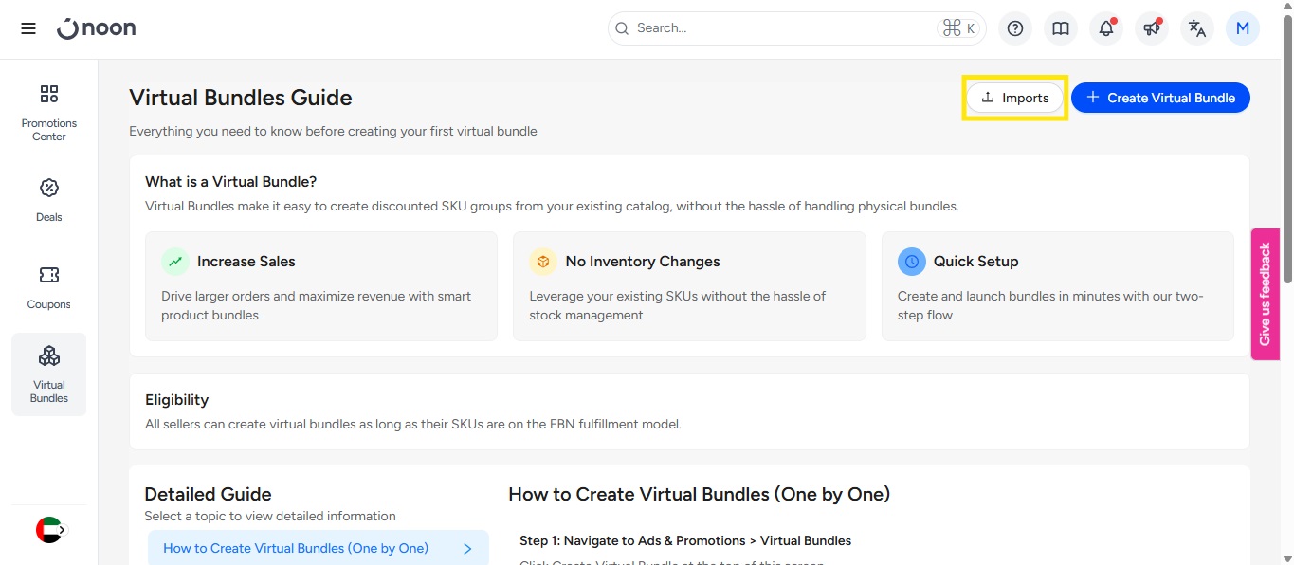
Task: Open the Coupons section
Action: [49, 286]
